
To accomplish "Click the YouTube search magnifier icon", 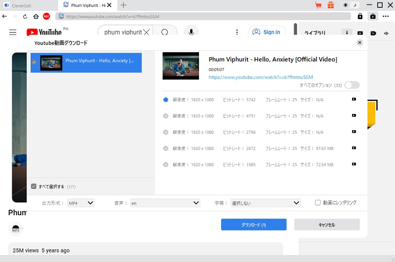I will coord(164,32).
